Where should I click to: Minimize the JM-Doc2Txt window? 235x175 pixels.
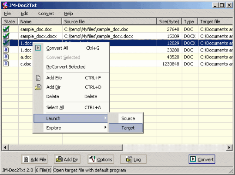click(215, 5)
